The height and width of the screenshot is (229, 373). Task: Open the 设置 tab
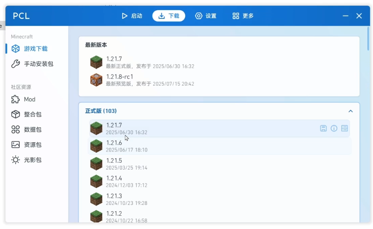[x=206, y=16]
